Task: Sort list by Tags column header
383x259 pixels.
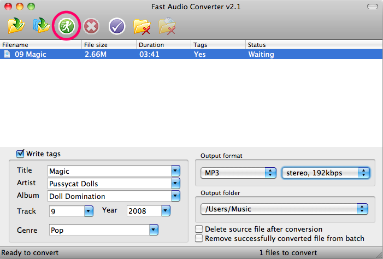Action: pyautogui.click(x=218, y=45)
